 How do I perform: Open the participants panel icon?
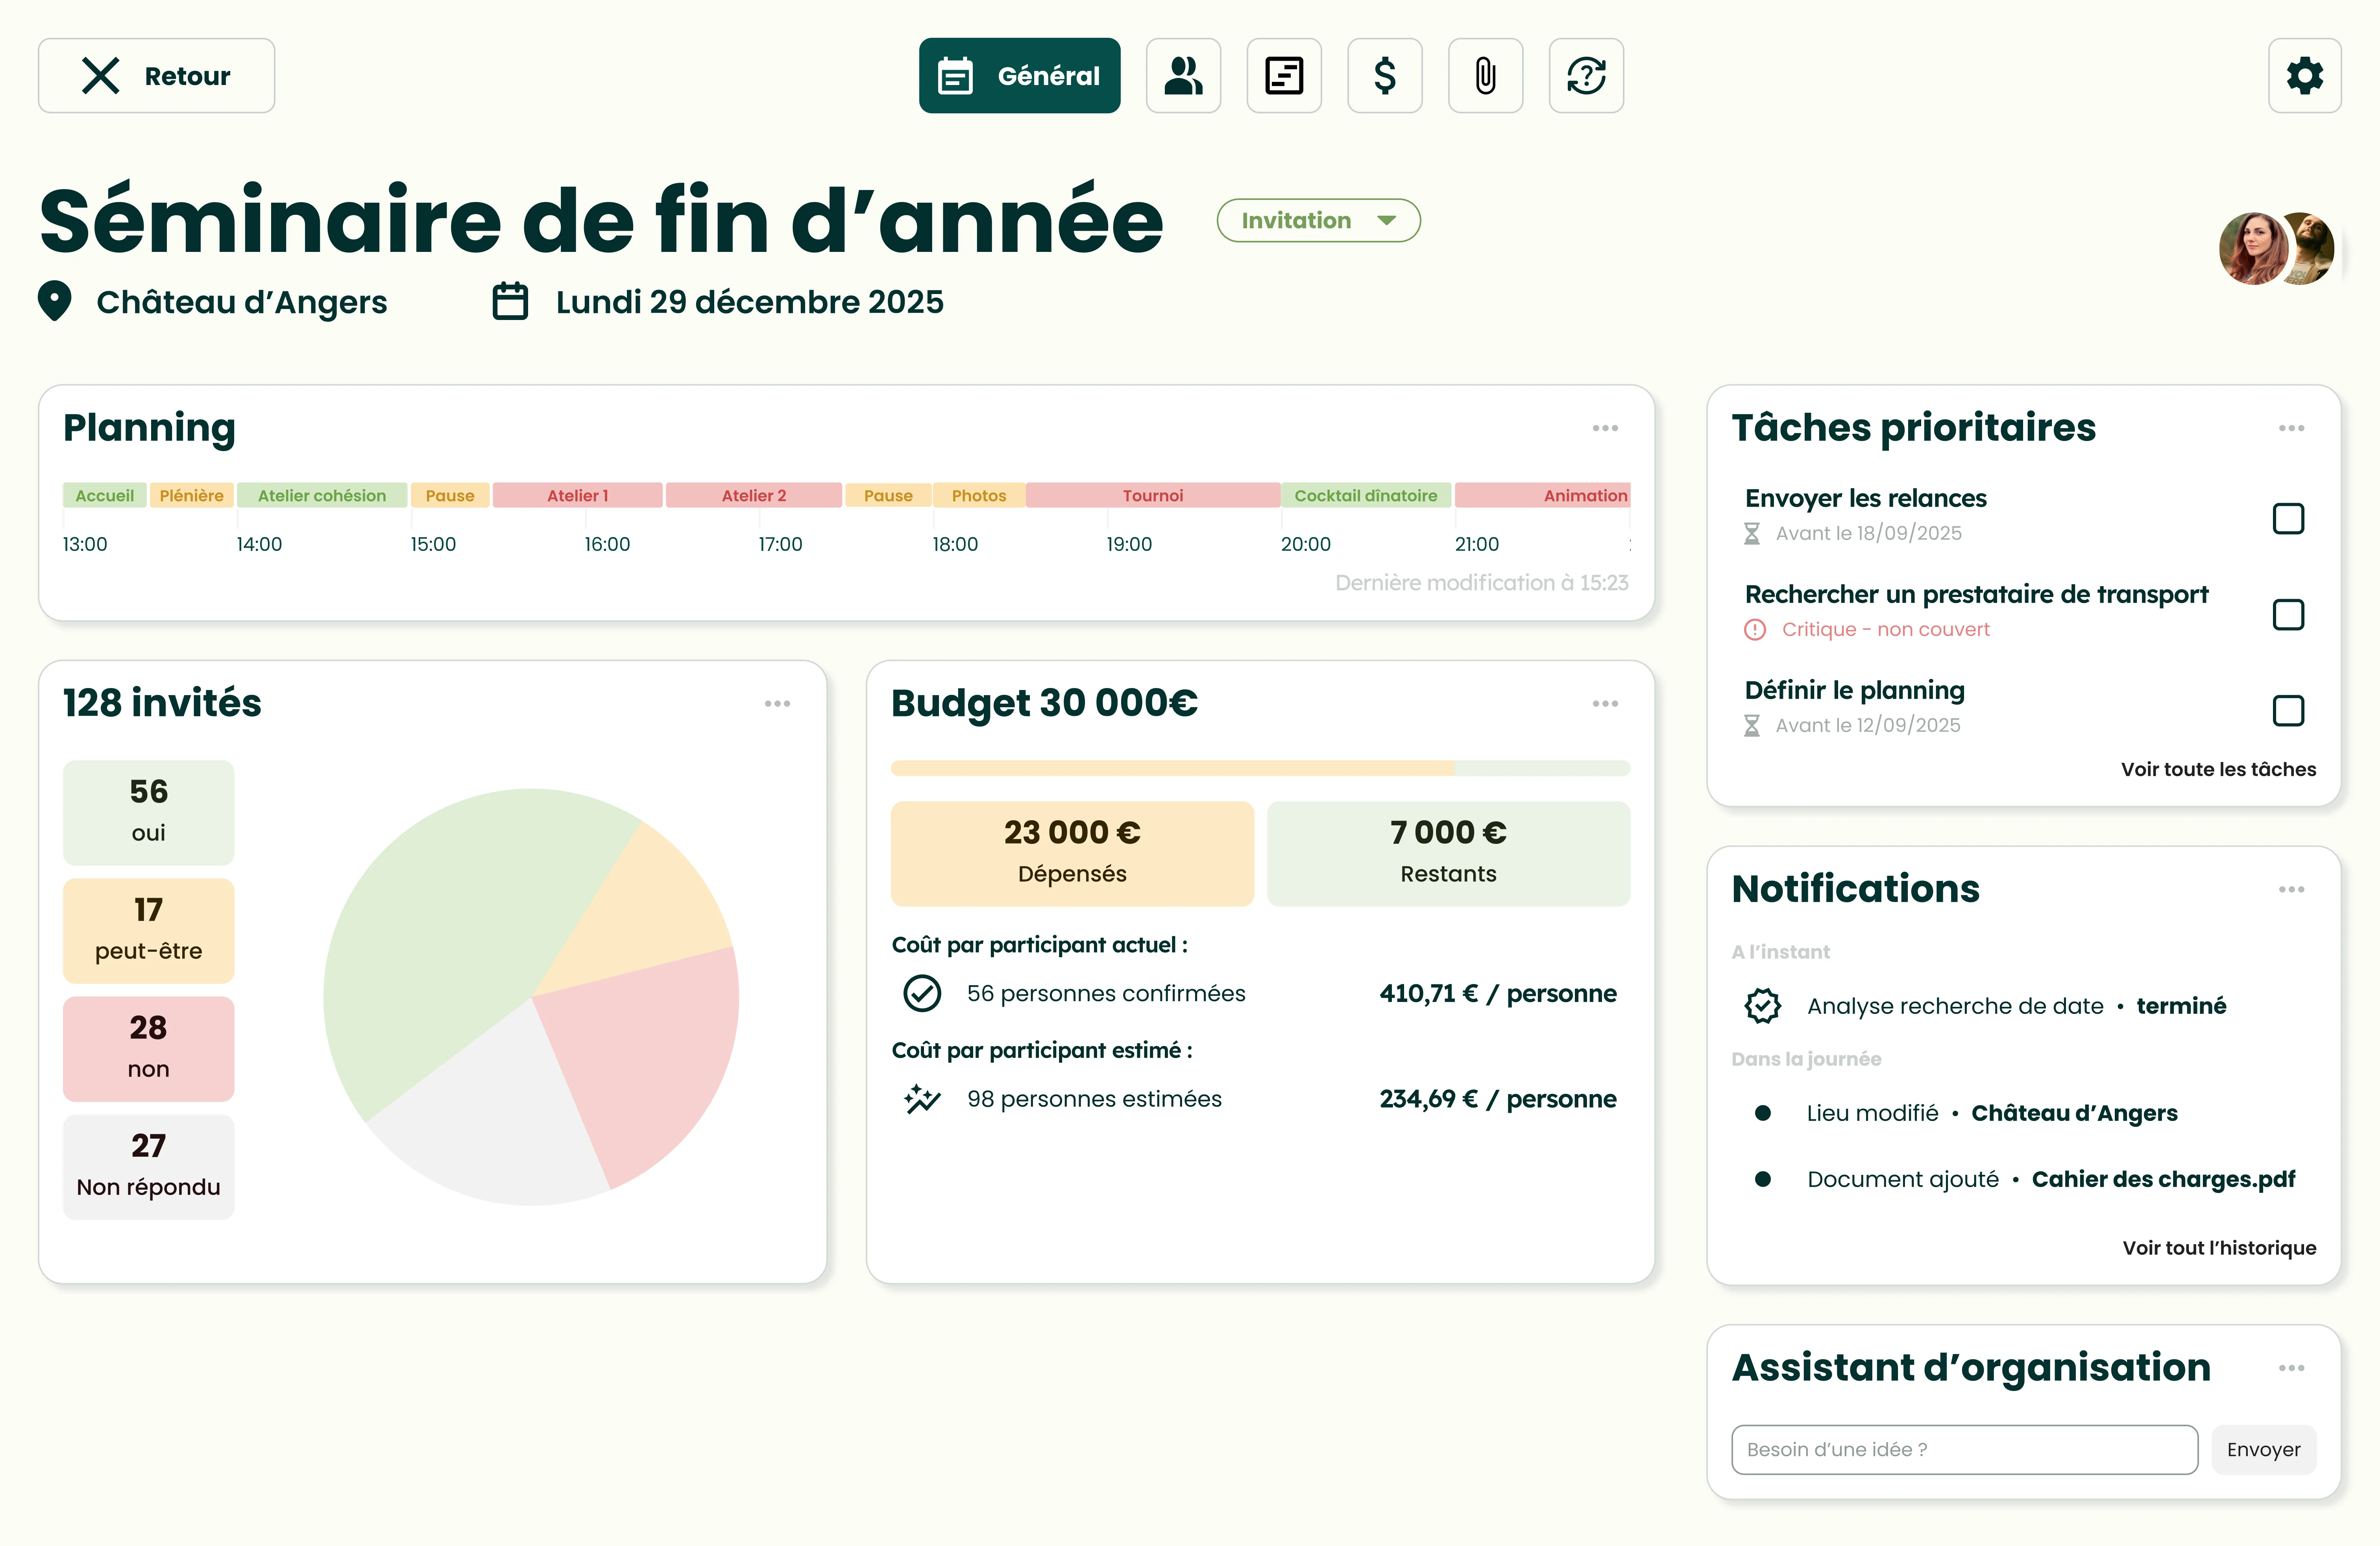point(1184,75)
